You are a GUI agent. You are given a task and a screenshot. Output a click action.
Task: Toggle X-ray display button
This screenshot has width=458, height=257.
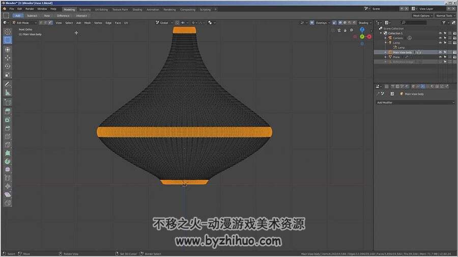pos(334,23)
